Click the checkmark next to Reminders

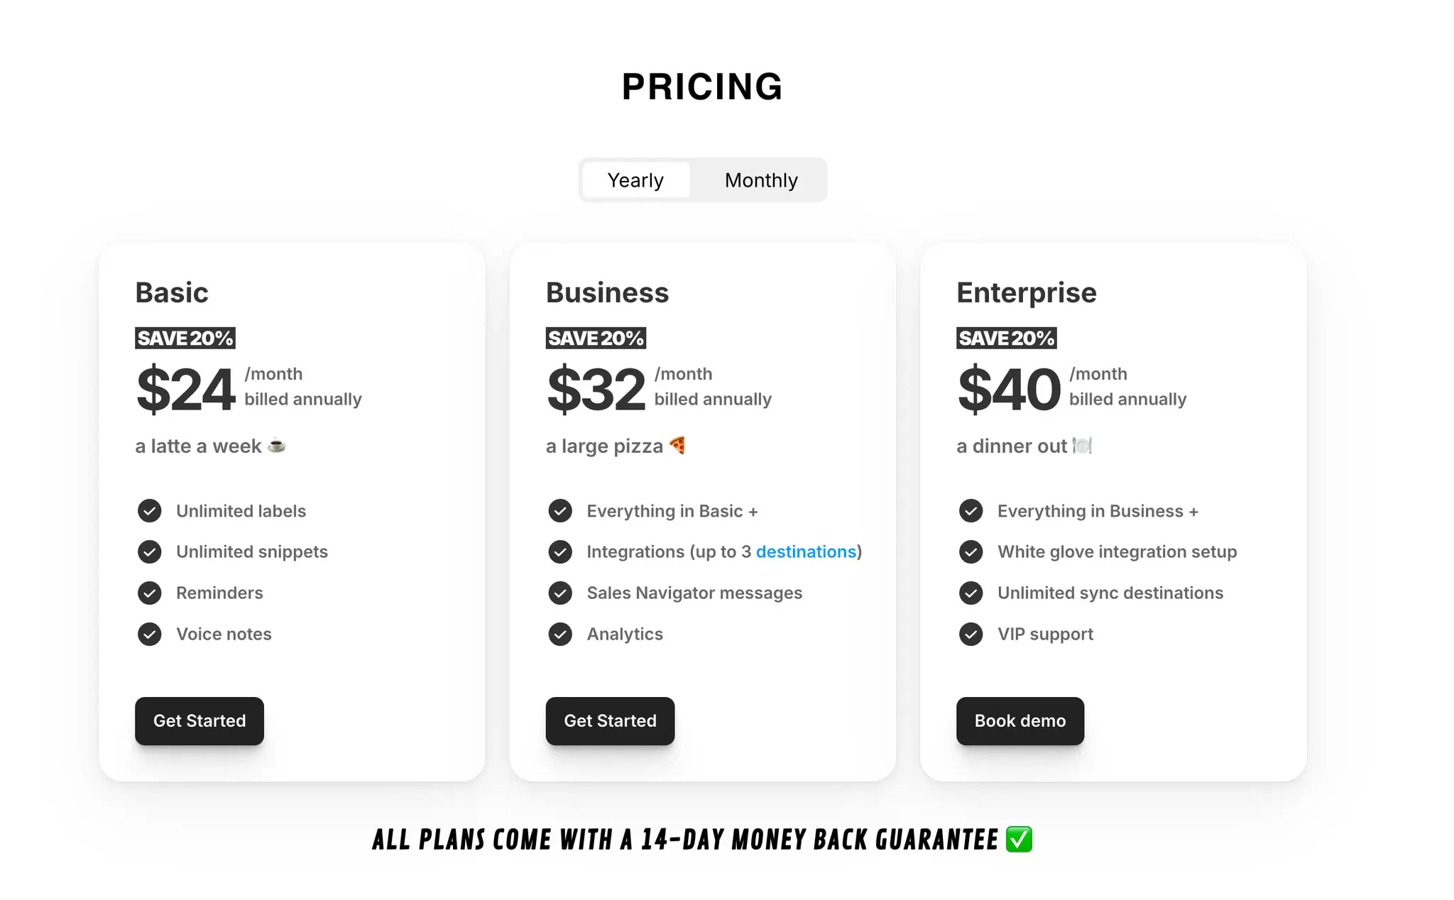click(150, 593)
